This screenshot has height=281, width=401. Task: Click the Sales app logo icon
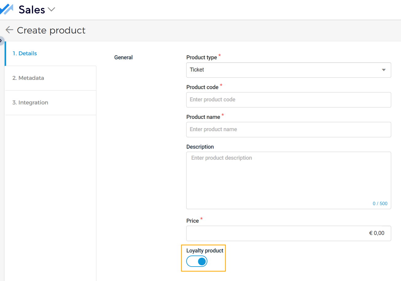pyautogui.click(x=6, y=9)
